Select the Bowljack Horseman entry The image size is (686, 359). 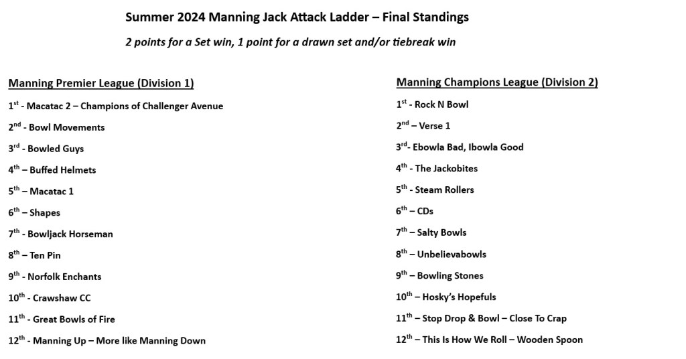click(61, 234)
